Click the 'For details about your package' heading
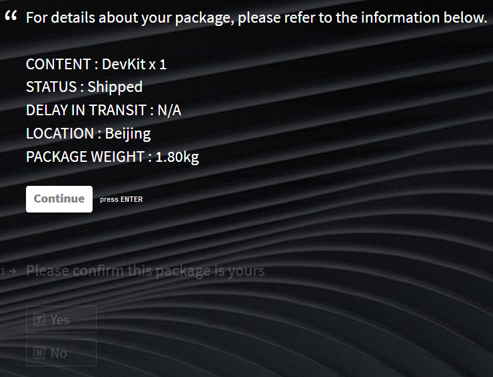 point(256,18)
